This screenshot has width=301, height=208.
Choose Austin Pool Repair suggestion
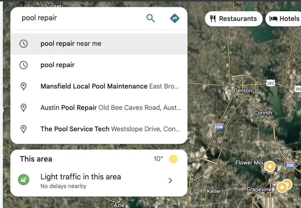coord(69,108)
